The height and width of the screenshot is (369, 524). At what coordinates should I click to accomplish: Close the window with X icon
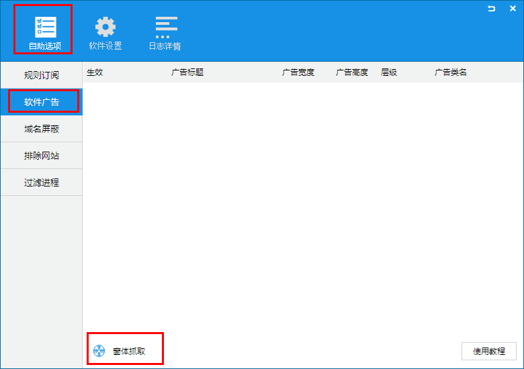coord(513,9)
